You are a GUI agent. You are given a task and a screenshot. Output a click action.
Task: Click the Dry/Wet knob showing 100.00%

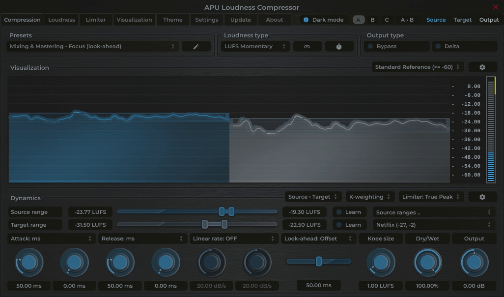point(427,262)
